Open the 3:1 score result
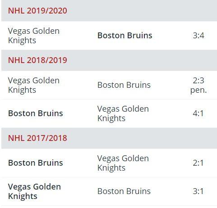 pos(198,191)
